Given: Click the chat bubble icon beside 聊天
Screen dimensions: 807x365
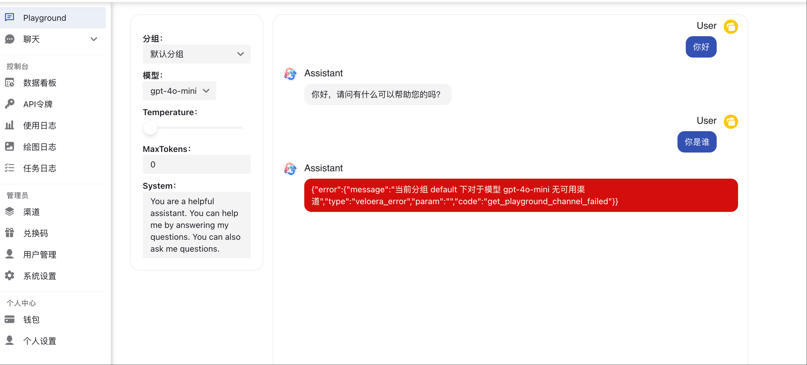Looking at the screenshot, I should point(10,39).
